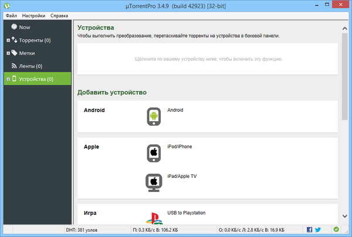Click the Щёлкните по вашему устройству hint
Image resolution: width=352 pixels, height=237 pixels.
[208, 59]
